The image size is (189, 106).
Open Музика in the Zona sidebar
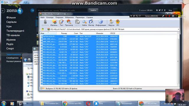pos(11,40)
